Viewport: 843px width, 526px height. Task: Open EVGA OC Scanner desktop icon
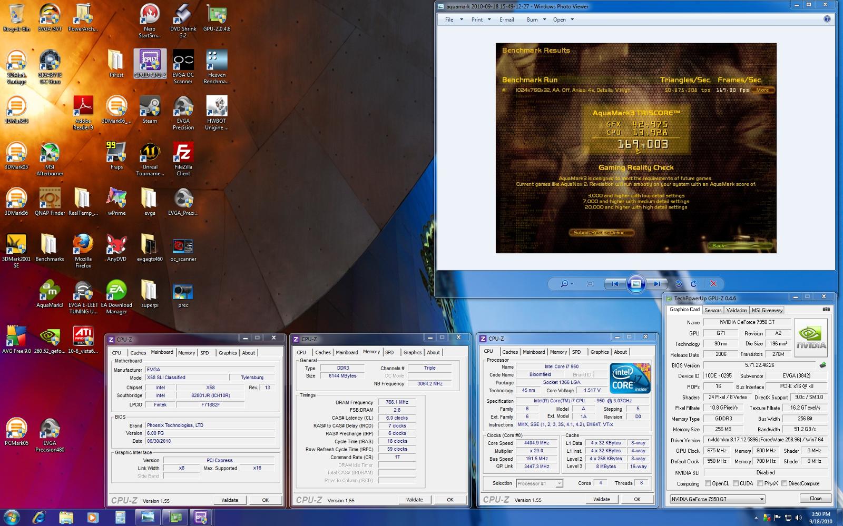tap(183, 67)
